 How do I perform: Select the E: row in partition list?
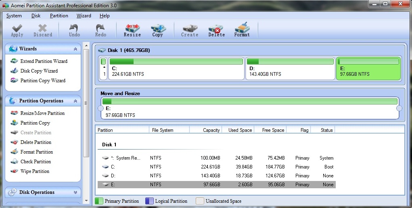(217, 185)
